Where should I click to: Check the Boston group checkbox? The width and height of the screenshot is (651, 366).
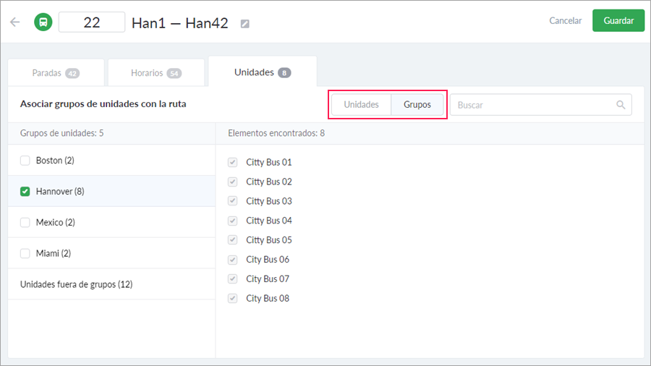coord(25,160)
